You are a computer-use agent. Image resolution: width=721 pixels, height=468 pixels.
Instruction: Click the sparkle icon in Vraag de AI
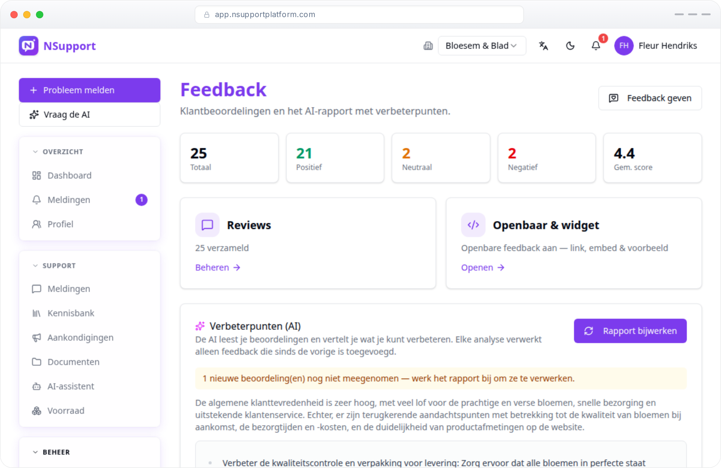tap(34, 115)
